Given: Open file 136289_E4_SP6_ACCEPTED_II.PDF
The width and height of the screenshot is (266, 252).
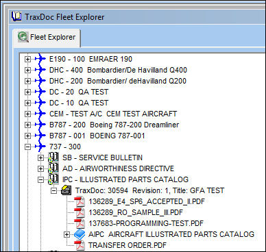Looking at the screenshot, I should (x=147, y=201).
